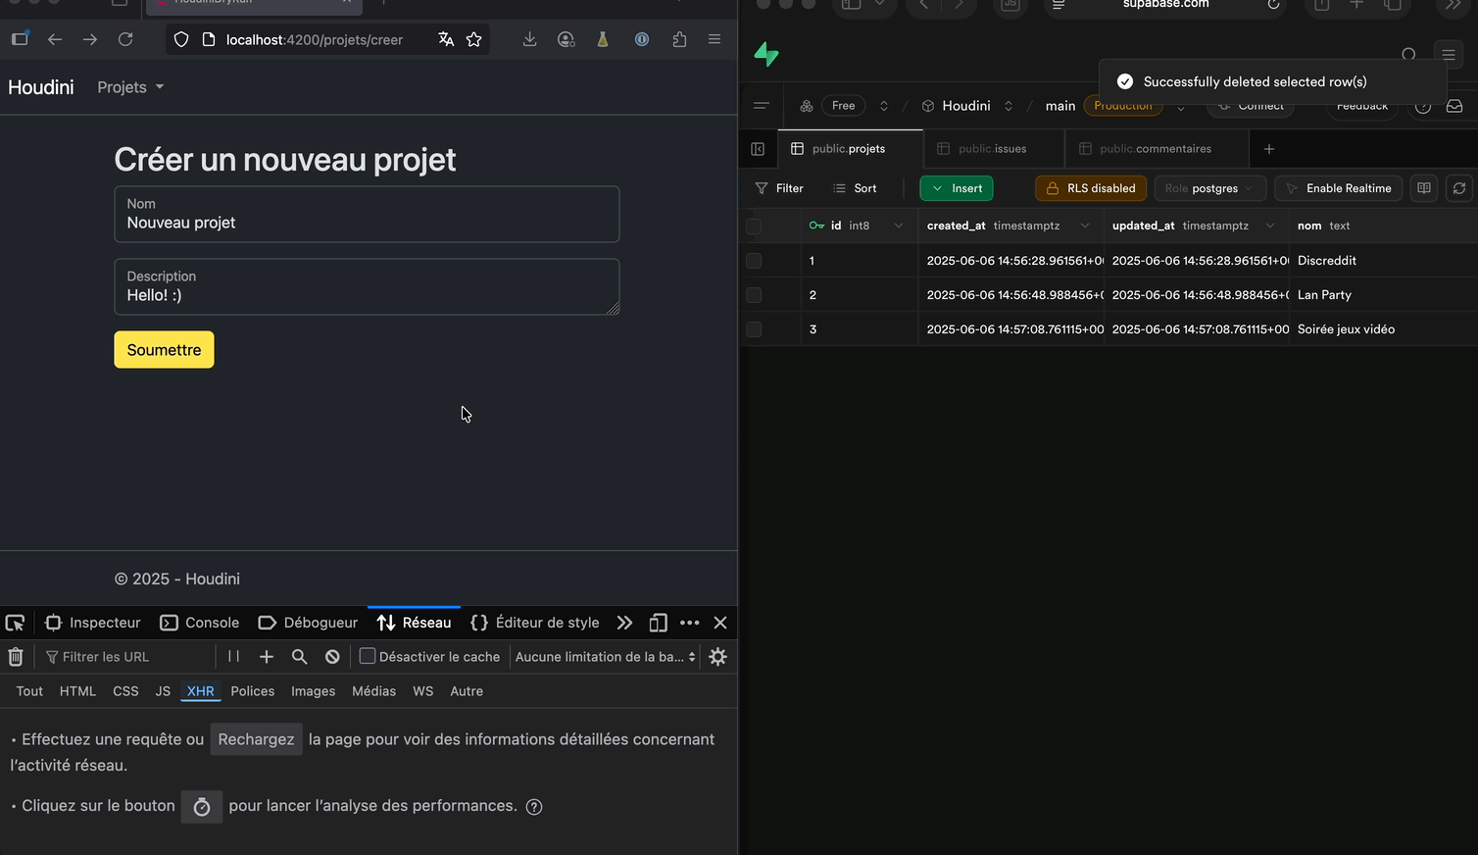Screen dimensions: 1478x855
Task: Open the bandwidth throttling dropdown
Action: (605, 657)
